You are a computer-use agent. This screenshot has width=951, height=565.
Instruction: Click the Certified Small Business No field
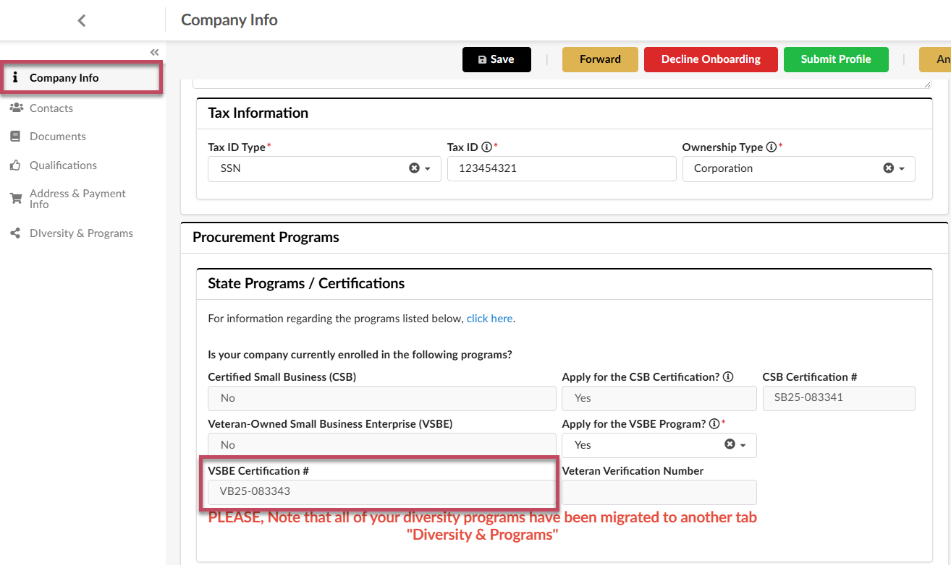381,398
